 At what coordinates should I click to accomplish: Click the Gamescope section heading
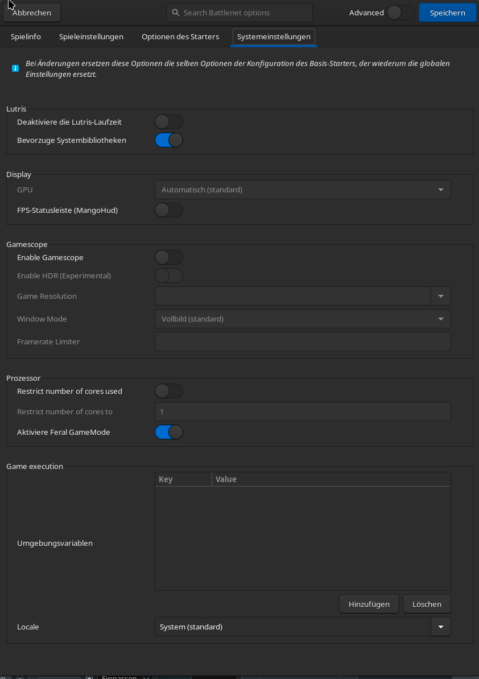[x=27, y=245]
